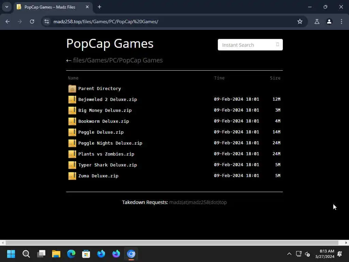Reload the current page

coord(32,21)
